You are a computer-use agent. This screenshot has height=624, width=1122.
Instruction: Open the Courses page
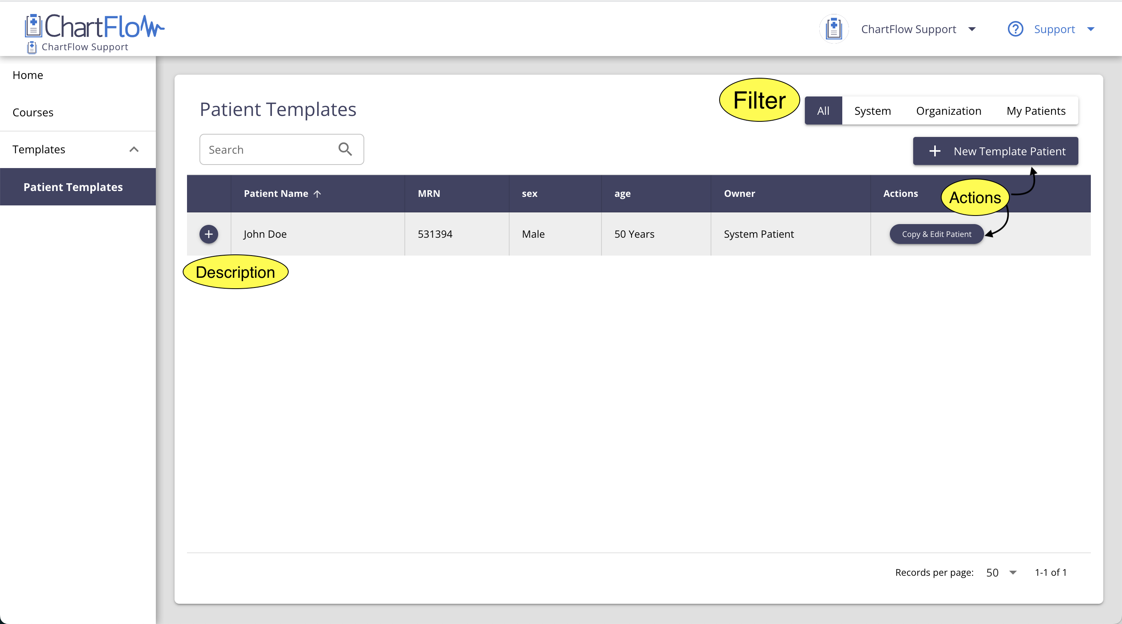(33, 112)
